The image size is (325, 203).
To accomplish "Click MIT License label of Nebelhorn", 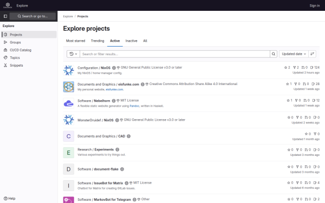I will click(x=129, y=101).
